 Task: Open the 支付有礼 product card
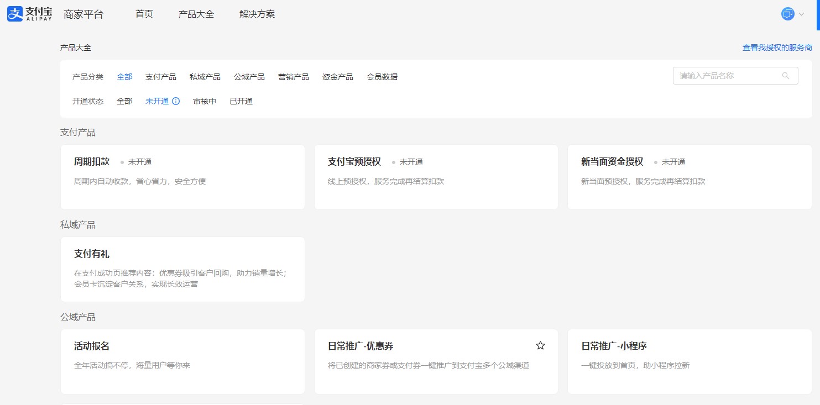(182, 270)
